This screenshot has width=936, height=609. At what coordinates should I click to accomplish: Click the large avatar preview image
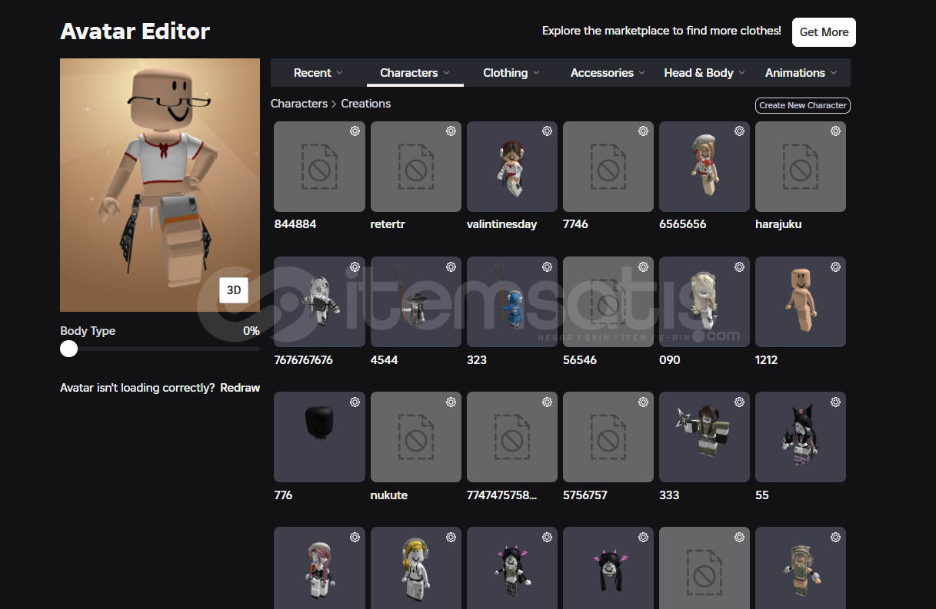click(x=160, y=185)
